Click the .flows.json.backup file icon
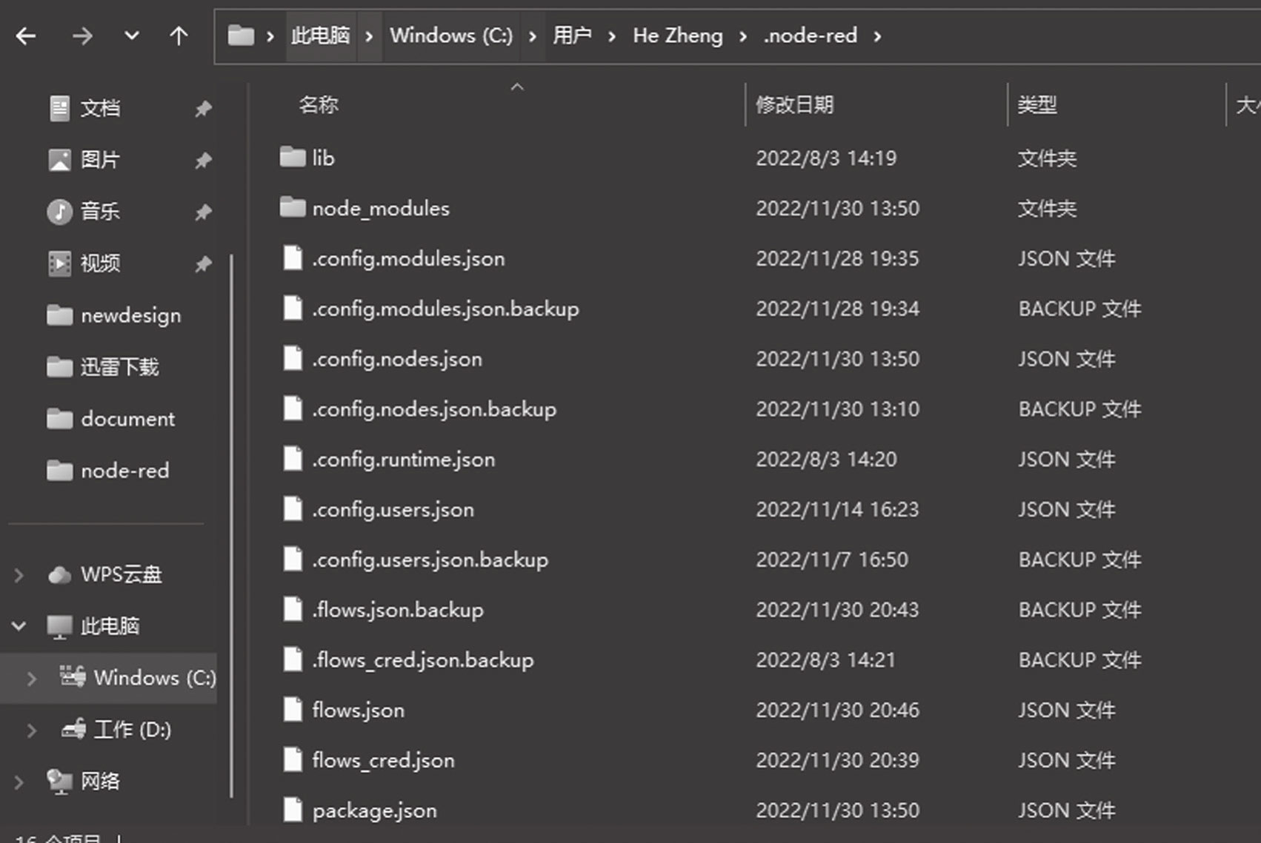The image size is (1261, 843). coord(293,609)
